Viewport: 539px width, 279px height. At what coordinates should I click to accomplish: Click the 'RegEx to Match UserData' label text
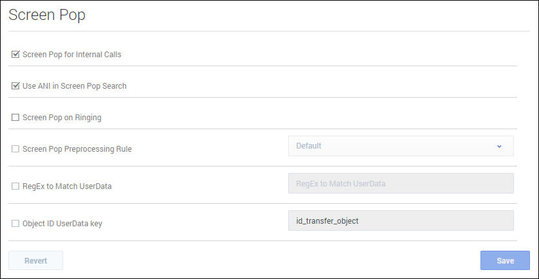pyautogui.click(x=67, y=186)
